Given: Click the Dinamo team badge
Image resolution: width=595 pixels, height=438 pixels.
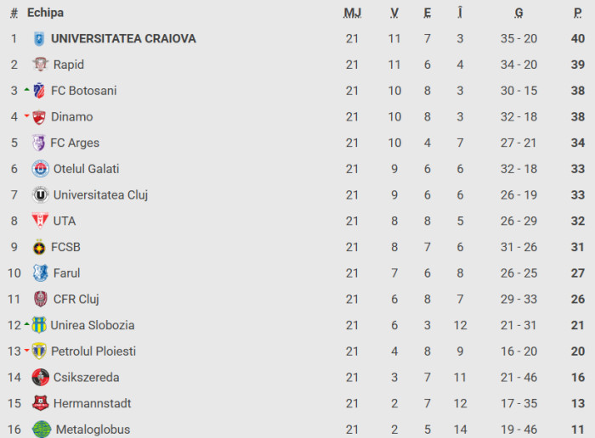Looking at the screenshot, I should point(38,117).
